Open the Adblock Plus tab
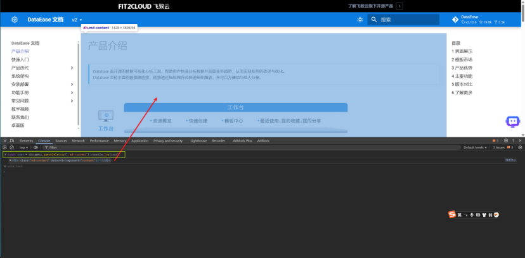Viewport: 525px width, 258px height. click(x=242, y=141)
